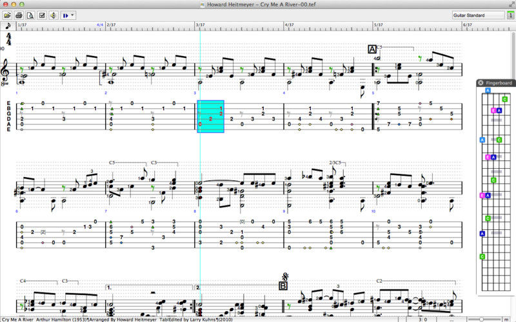
Task: Select ruler marker 5/37
Action: pos(379,24)
